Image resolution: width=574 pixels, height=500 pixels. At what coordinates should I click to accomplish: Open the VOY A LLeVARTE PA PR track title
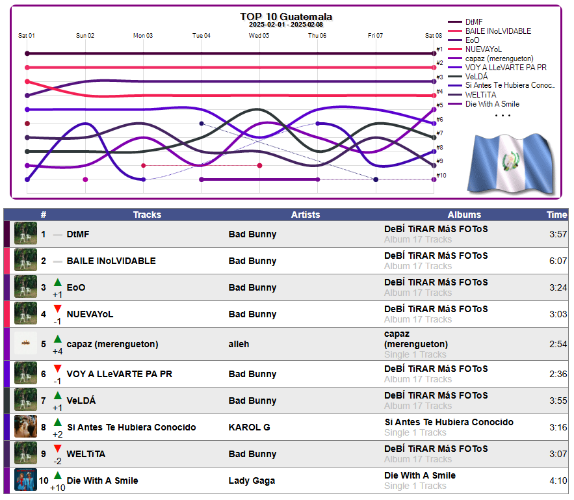pos(120,374)
